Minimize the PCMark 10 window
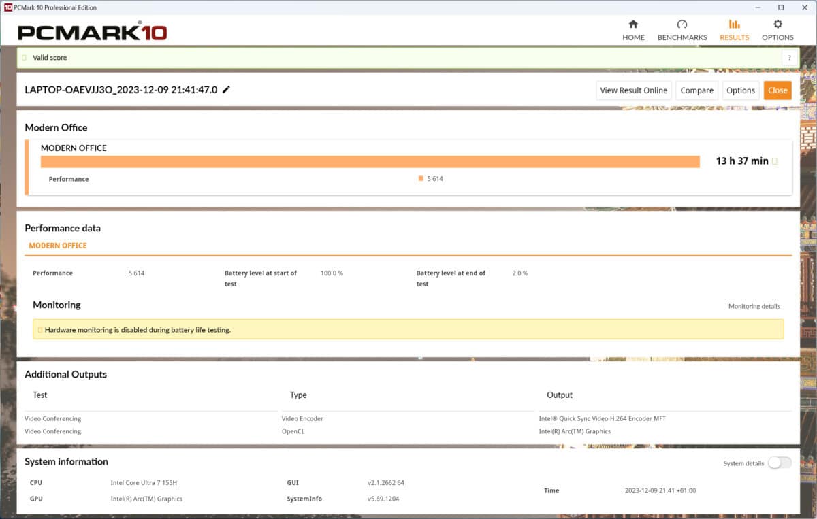 pos(758,7)
